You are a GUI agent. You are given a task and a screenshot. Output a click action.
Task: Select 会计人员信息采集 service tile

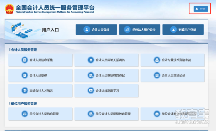pos(40,60)
